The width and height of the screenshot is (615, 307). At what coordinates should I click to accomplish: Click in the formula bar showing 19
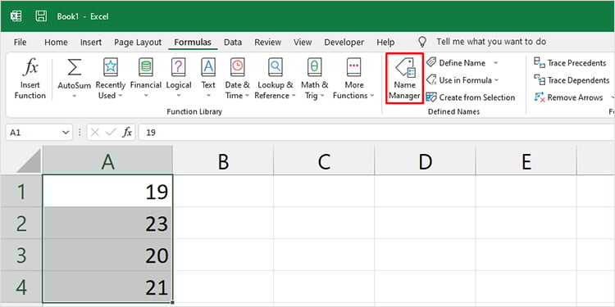(376, 133)
